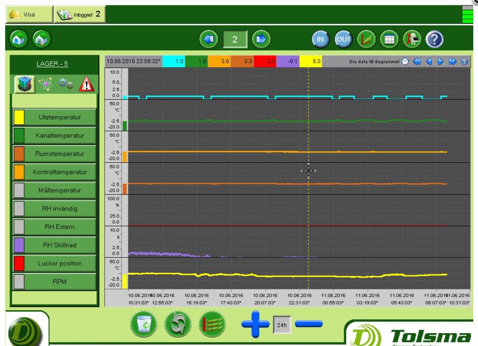Screen dimensions: 478x346
Task: Toggle Kanaltemperatur green swatch
Action: tap(19, 136)
